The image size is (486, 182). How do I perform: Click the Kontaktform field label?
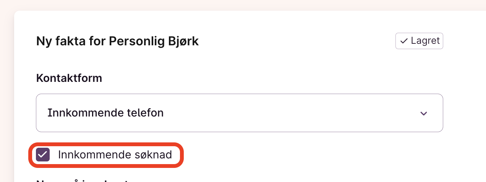tap(69, 78)
